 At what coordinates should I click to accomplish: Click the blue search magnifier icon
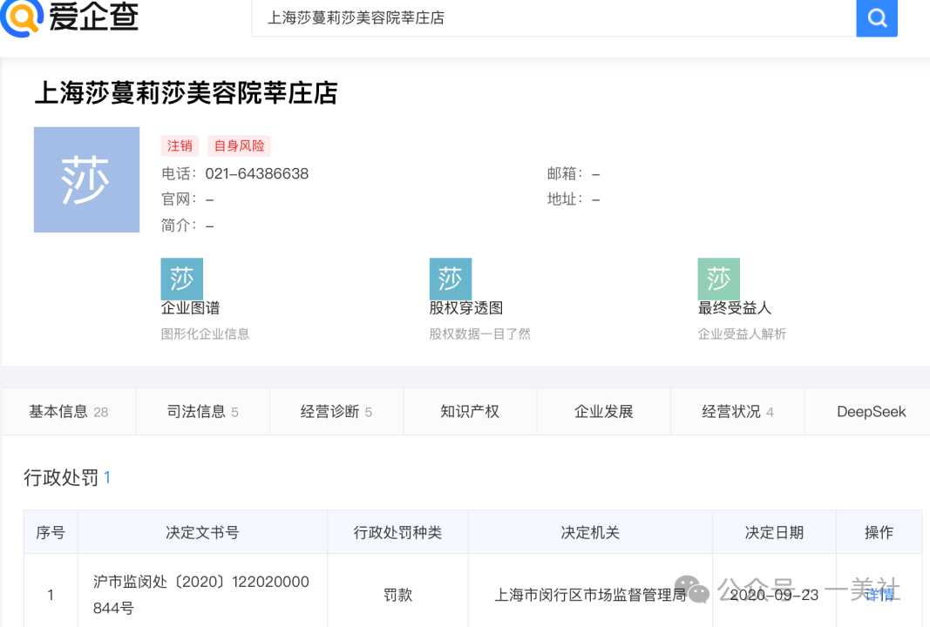(x=876, y=18)
